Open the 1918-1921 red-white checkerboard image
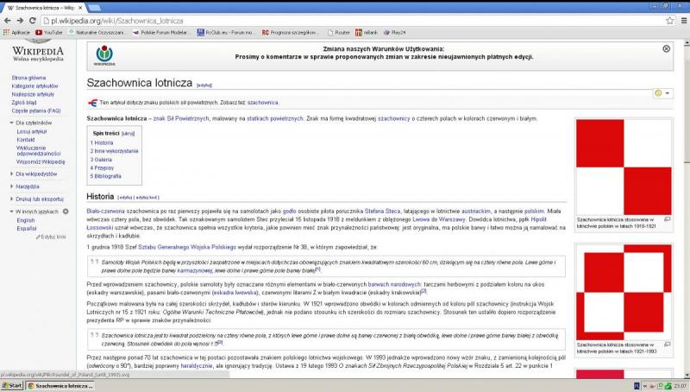This screenshot has width=690, height=392. pyautogui.click(x=623, y=166)
